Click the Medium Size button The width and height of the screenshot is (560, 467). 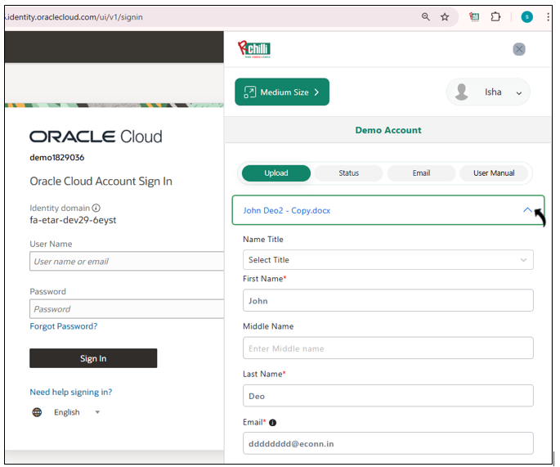282,92
